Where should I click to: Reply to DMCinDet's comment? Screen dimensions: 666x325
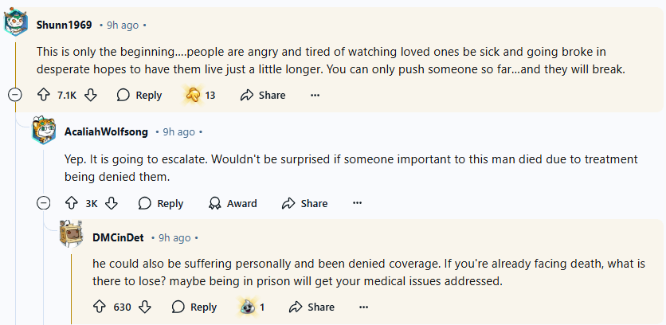click(x=194, y=307)
